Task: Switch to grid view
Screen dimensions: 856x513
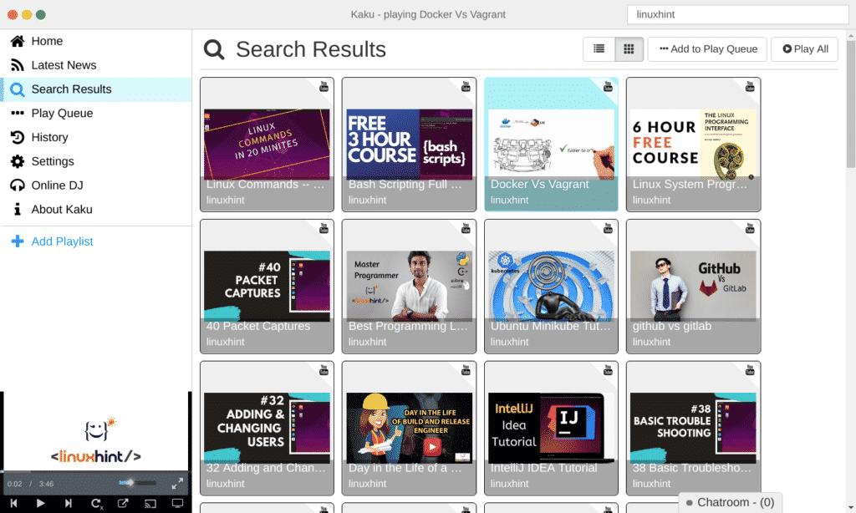Action: [x=629, y=49]
